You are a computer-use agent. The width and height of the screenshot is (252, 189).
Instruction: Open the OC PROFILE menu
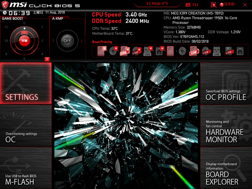(226, 83)
